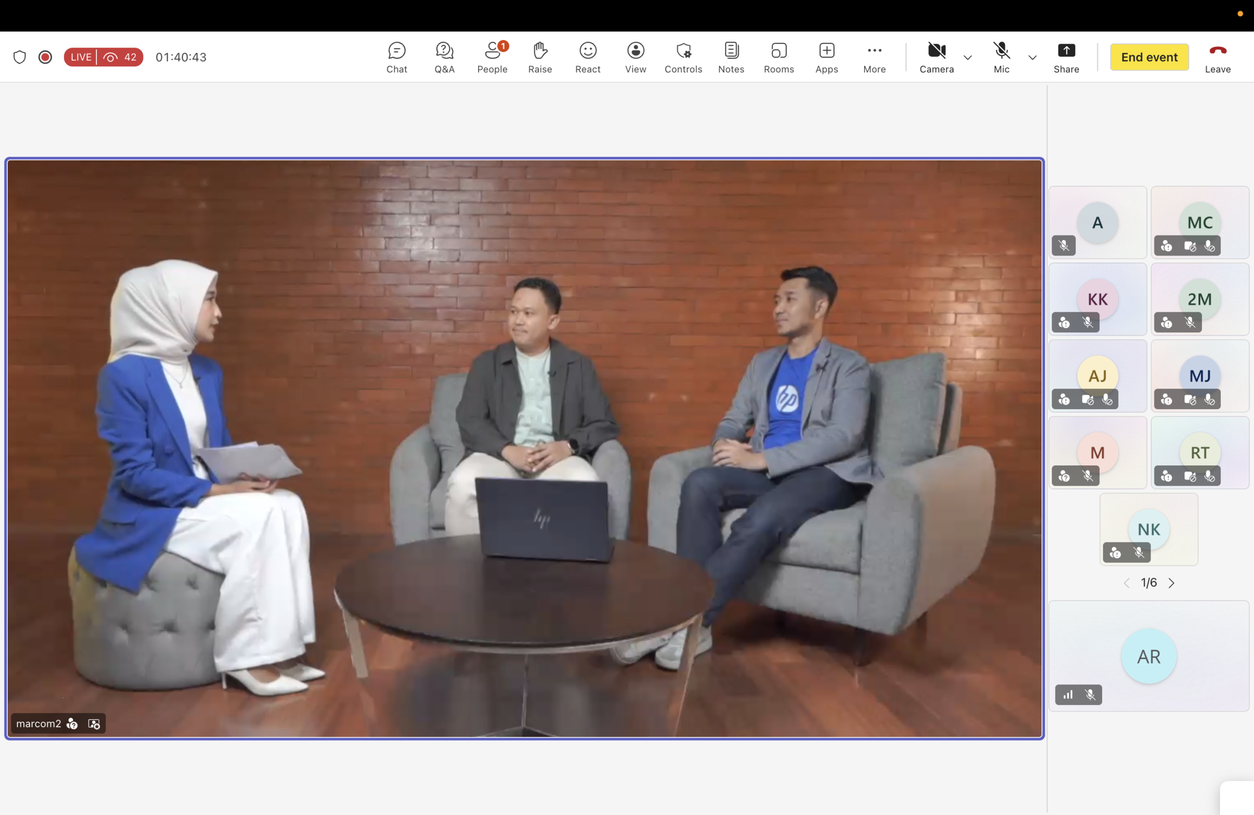
Task: Unmute the Mic
Action: point(1001,57)
